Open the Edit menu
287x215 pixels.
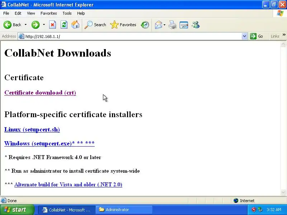pos(18,13)
